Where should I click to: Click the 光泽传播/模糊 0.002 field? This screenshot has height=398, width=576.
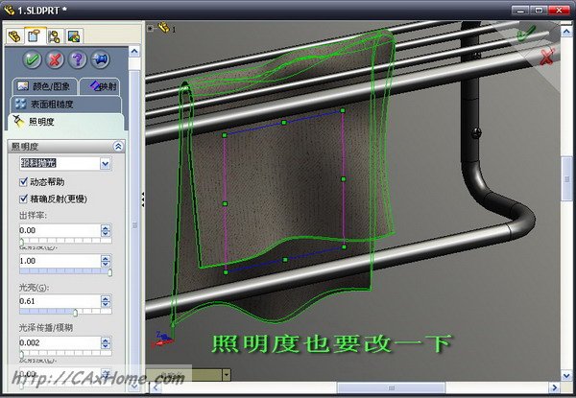tap(60, 342)
